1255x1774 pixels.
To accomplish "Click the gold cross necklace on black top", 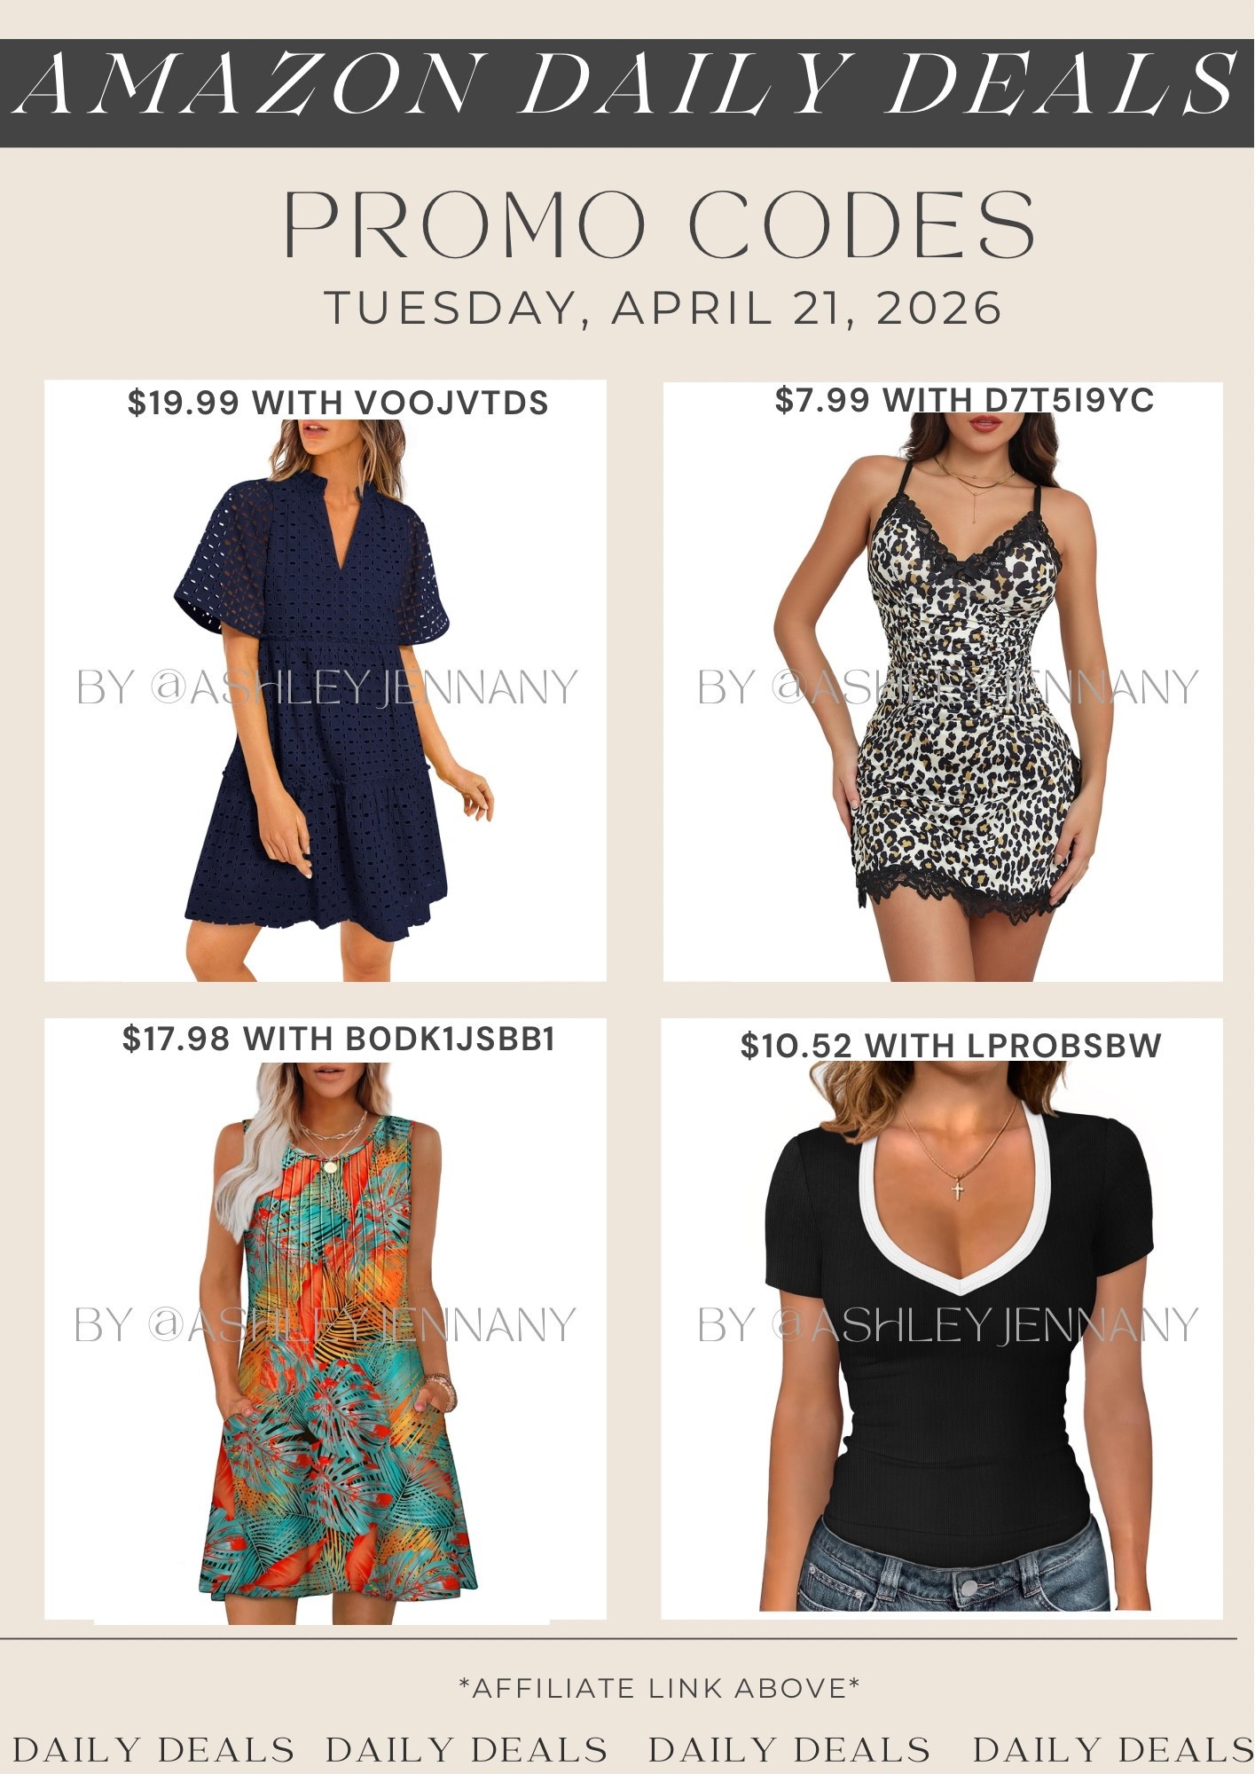I will pyautogui.click(x=957, y=1189).
